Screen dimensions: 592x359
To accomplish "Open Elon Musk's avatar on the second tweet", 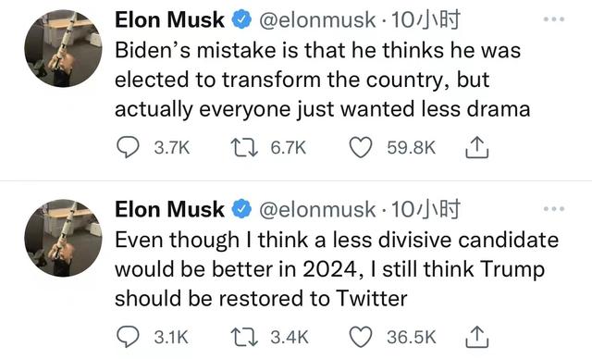I will pyautogui.click(x=63, y=238).
